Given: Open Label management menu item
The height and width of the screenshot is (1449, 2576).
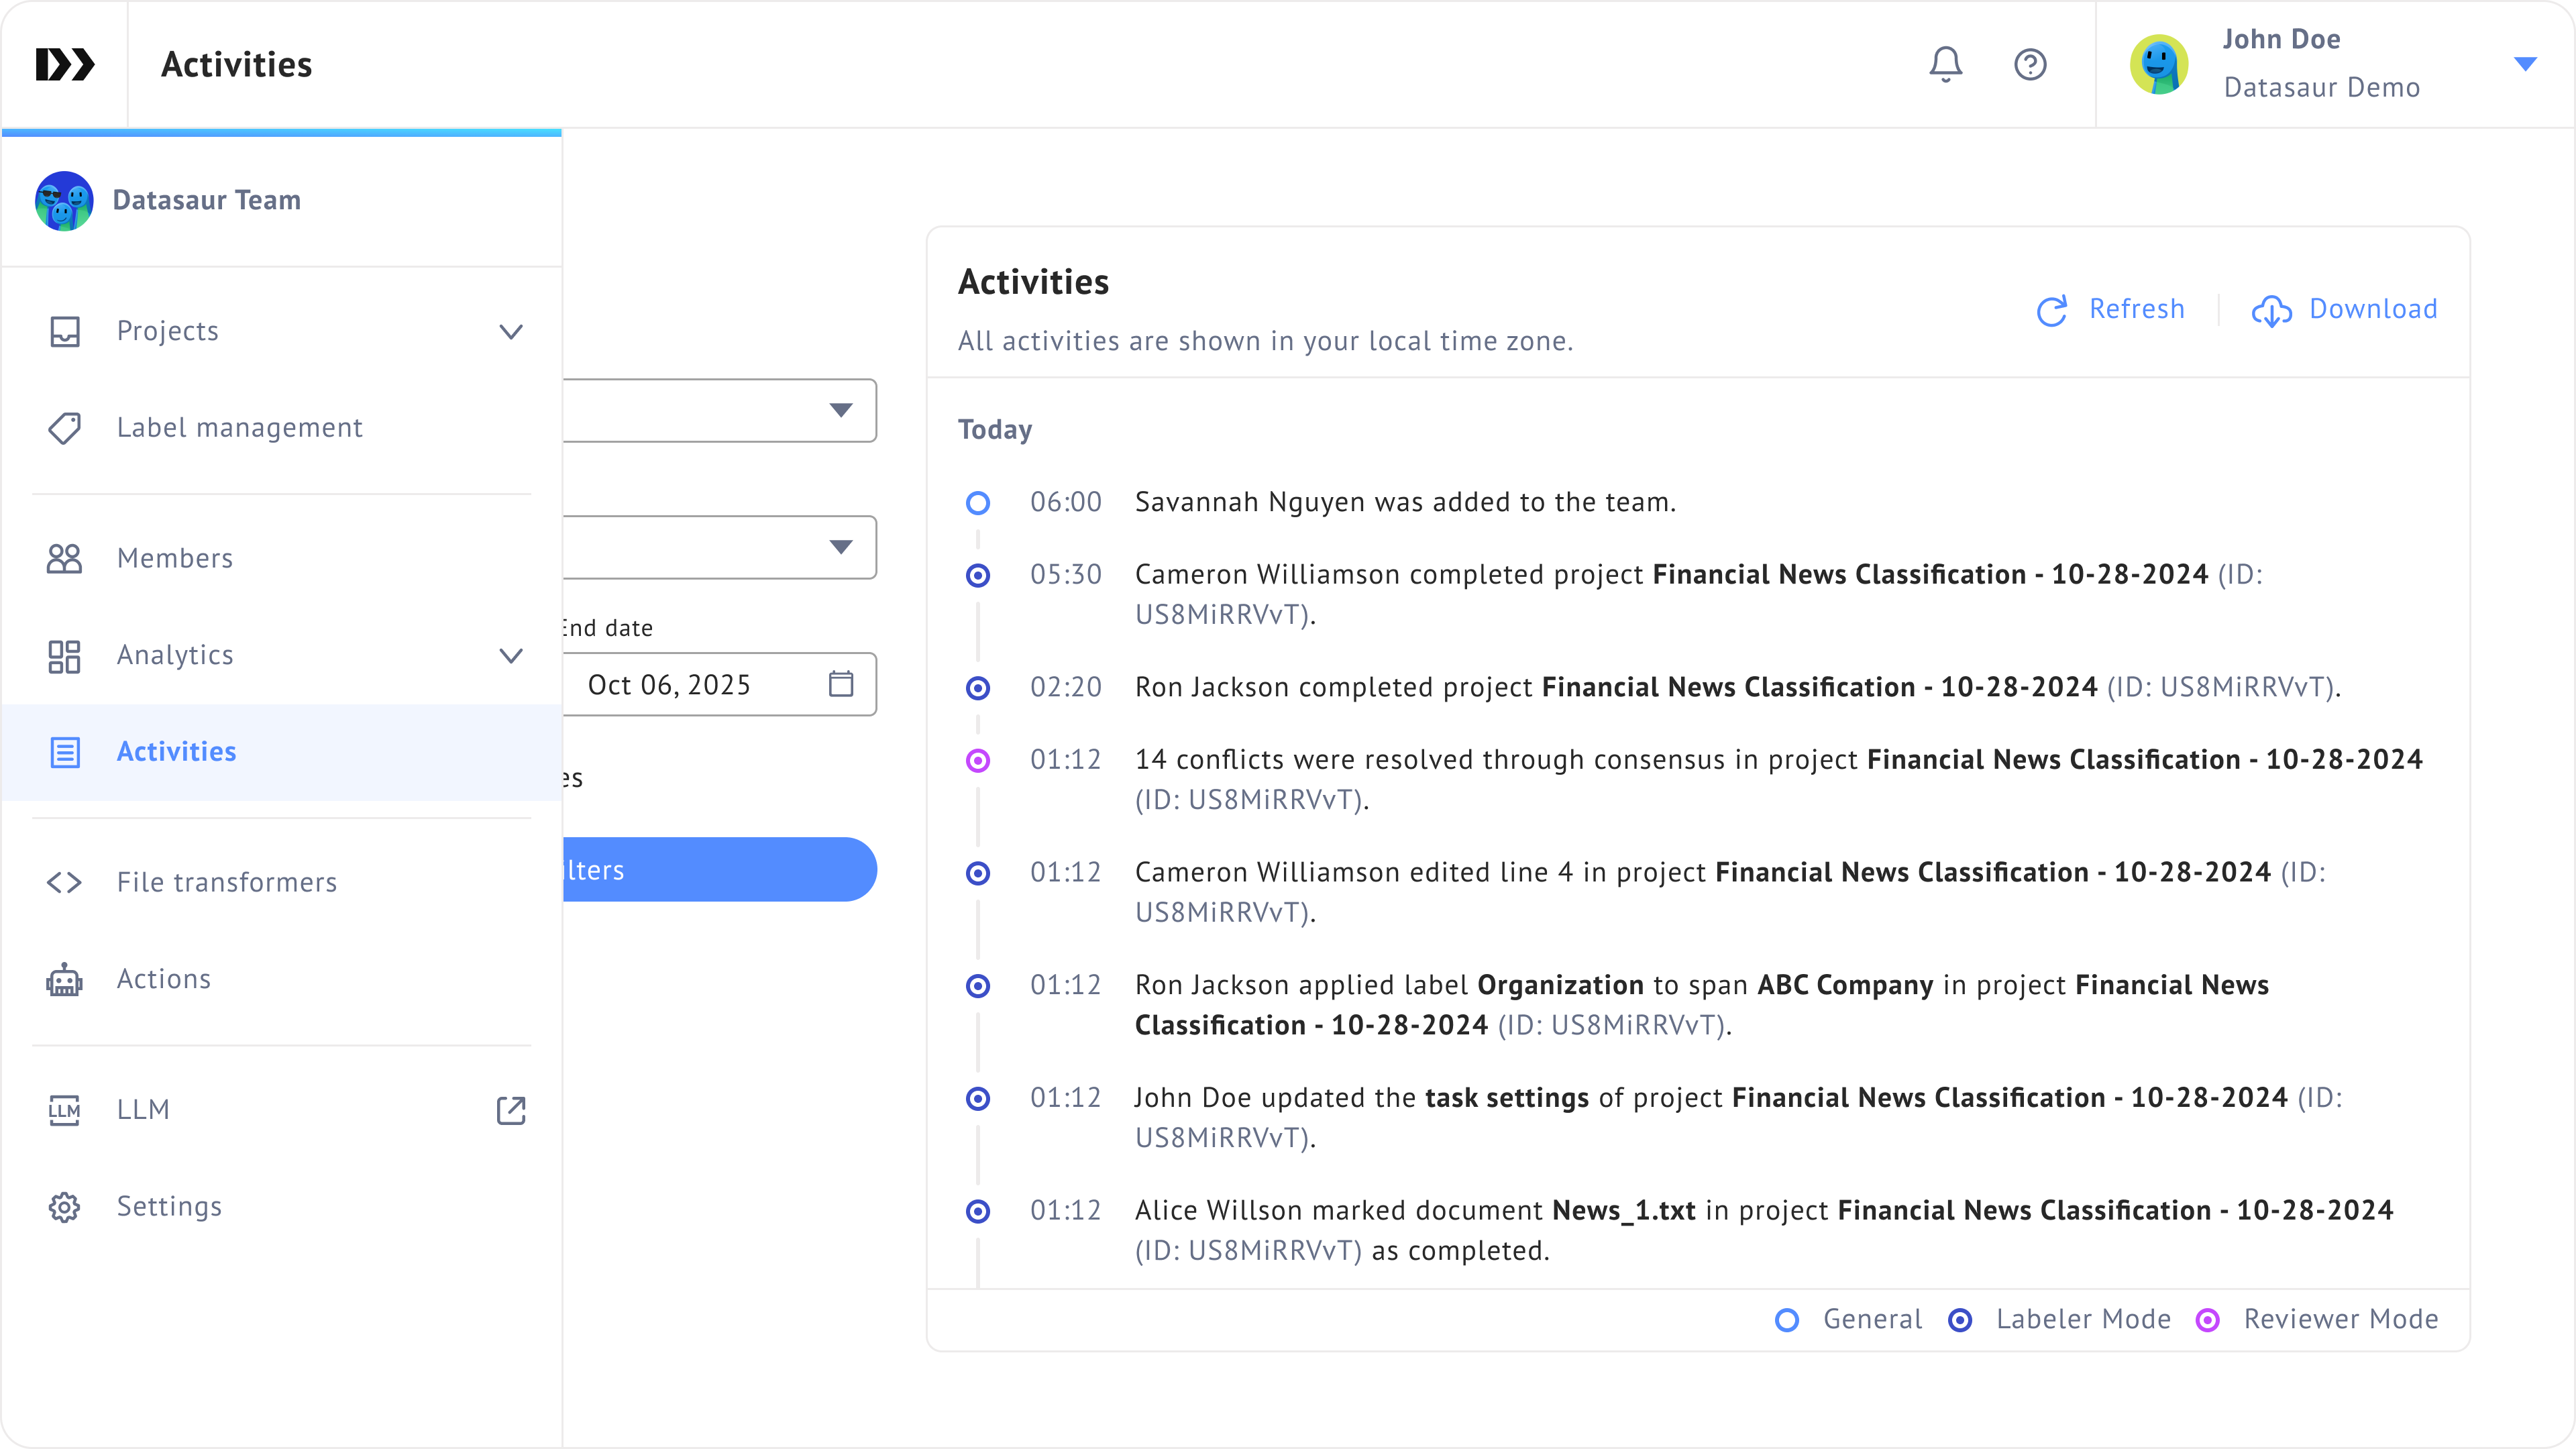Looking at the screenshot, I should 239,428.
